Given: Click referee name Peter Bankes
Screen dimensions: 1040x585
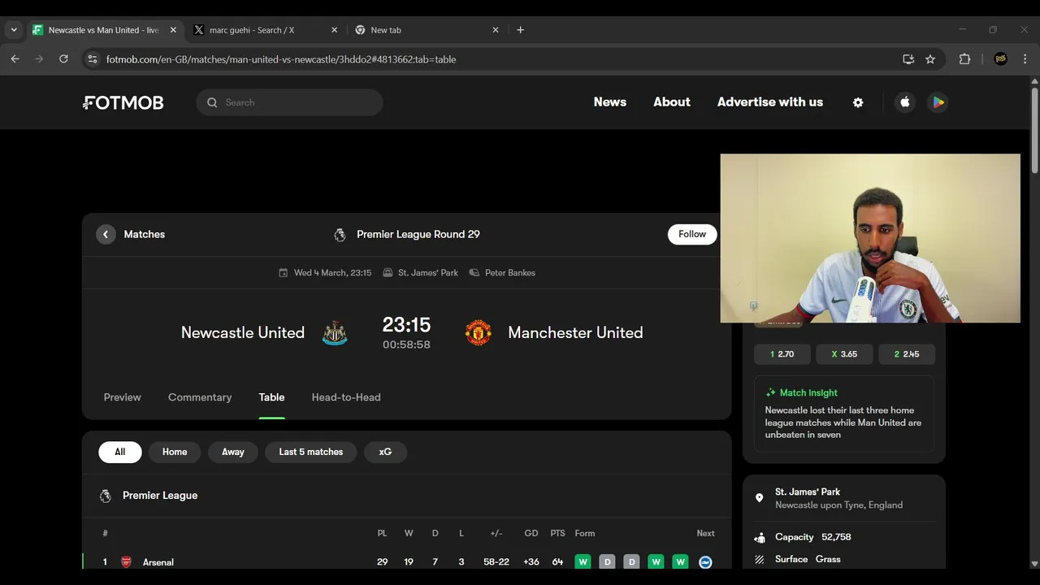Looking at the screenshot, I should [x=510, y=273].
